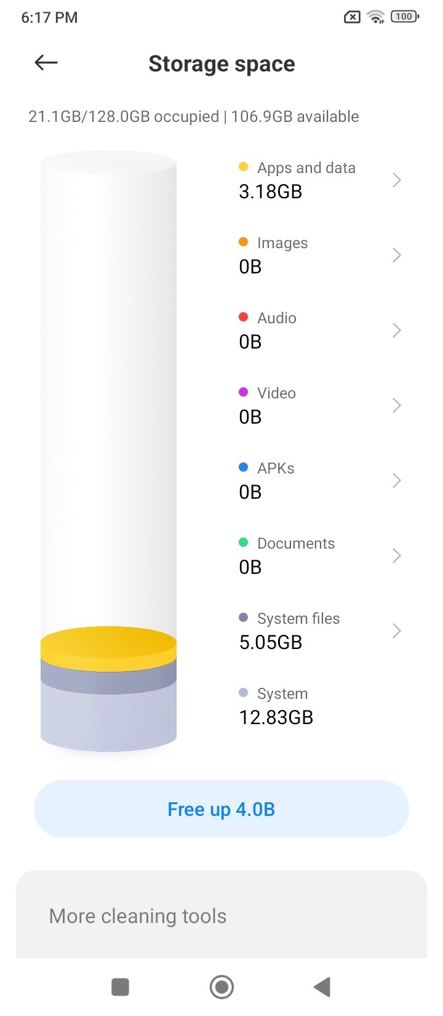Open System files 5.05GB entry
This screenshot has width=443, height=1016.
[320, 631]
